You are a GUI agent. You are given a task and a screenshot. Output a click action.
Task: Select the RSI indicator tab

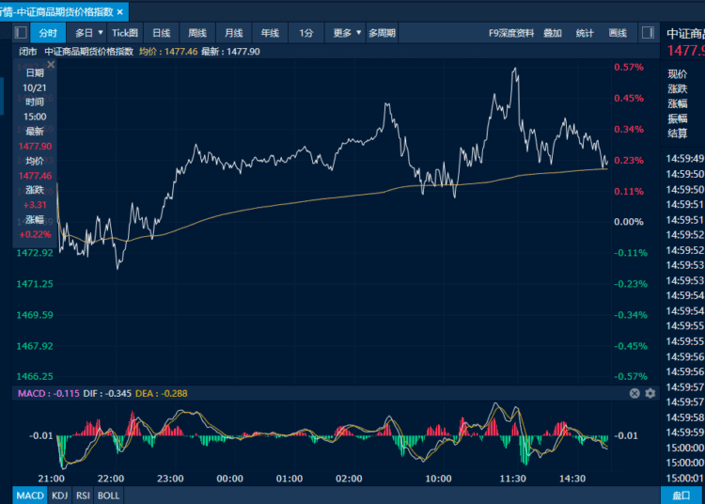83,496
